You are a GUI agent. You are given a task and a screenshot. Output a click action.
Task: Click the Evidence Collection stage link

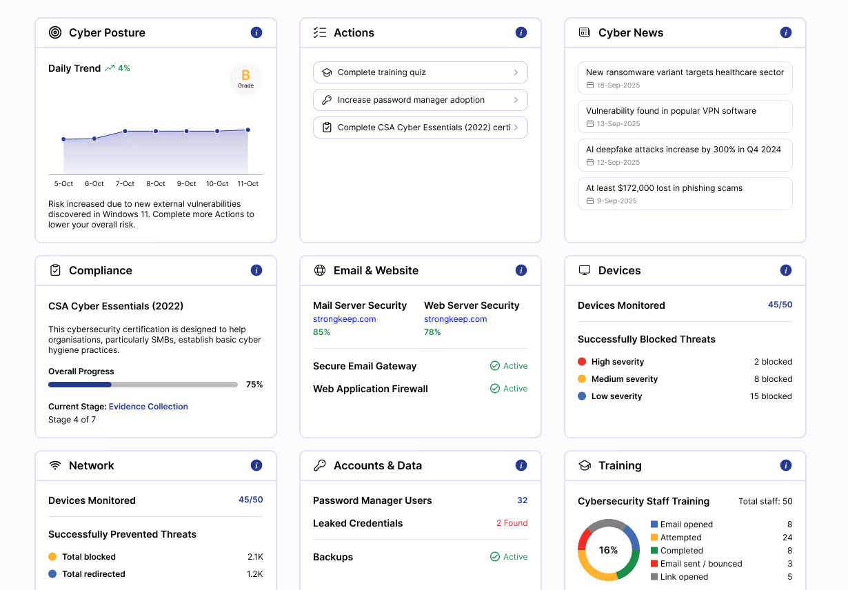[x=148, y=407]
